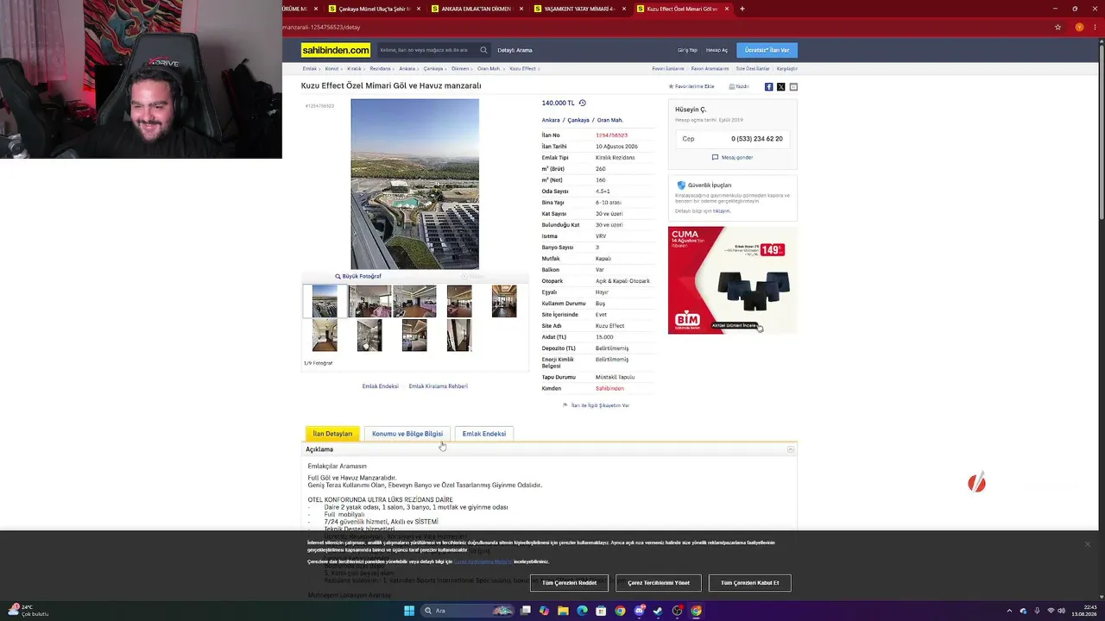Switch to the YAŞAMKENT YATAY MİMARİ browser tab

580,9
